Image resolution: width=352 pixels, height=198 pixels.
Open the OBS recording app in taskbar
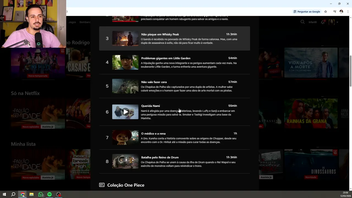59,194
